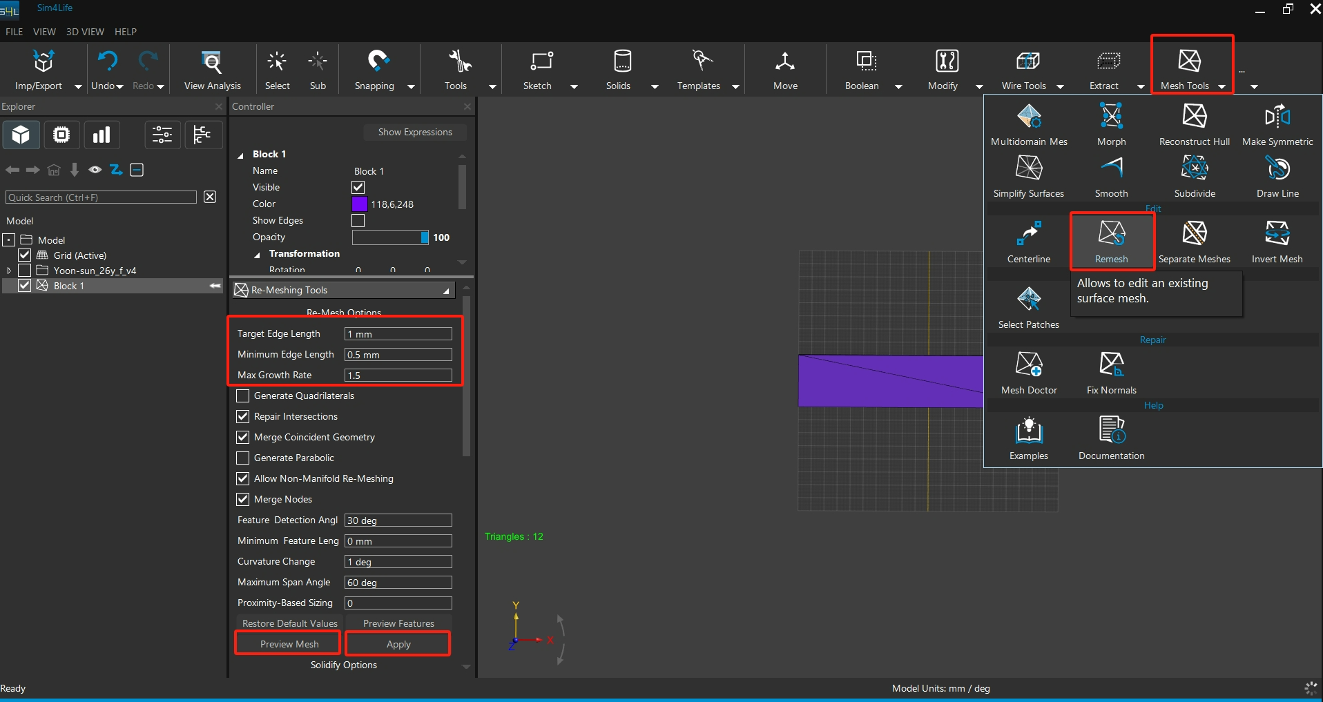The width and height of the screenshot is (1323, 702).
Task: Select the Fix Normals tool
Action: 1111,365
